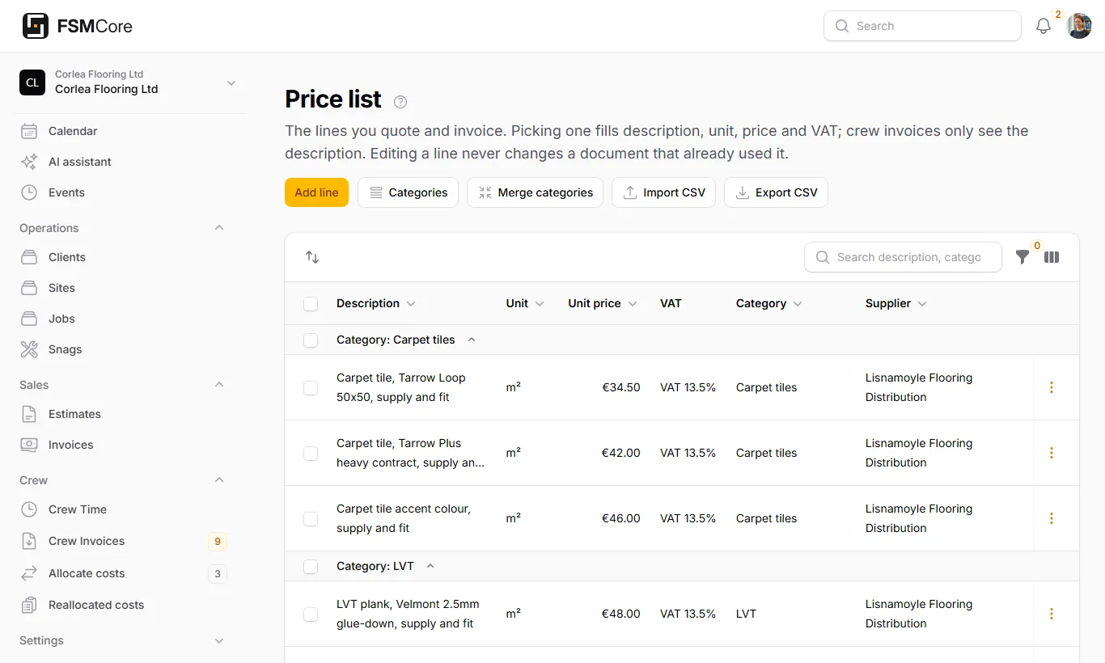The width and height of the screenshot is (1105, 663).
Task: Open row menu for Carpet tile accent colour
Action: [1052, 518]
